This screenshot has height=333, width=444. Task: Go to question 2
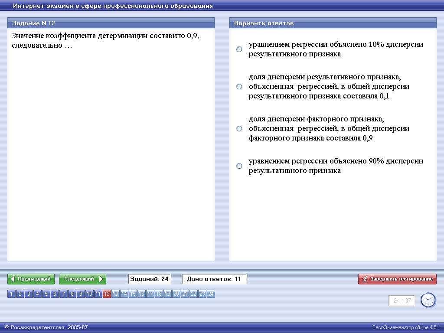tap(20, 294)
